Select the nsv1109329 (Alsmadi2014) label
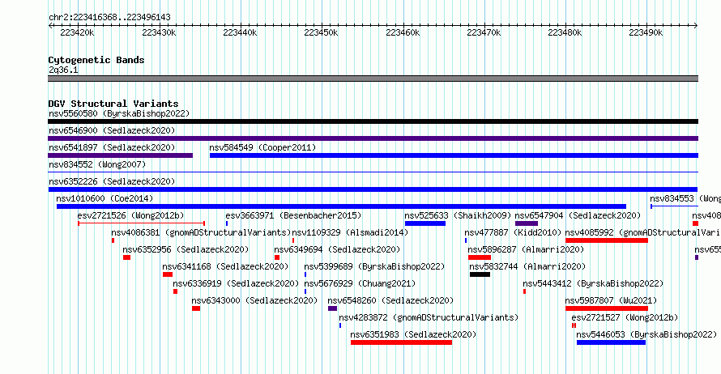Image resolution: width=721 pixels, height=374 pixels. click(x=350, y=232)
